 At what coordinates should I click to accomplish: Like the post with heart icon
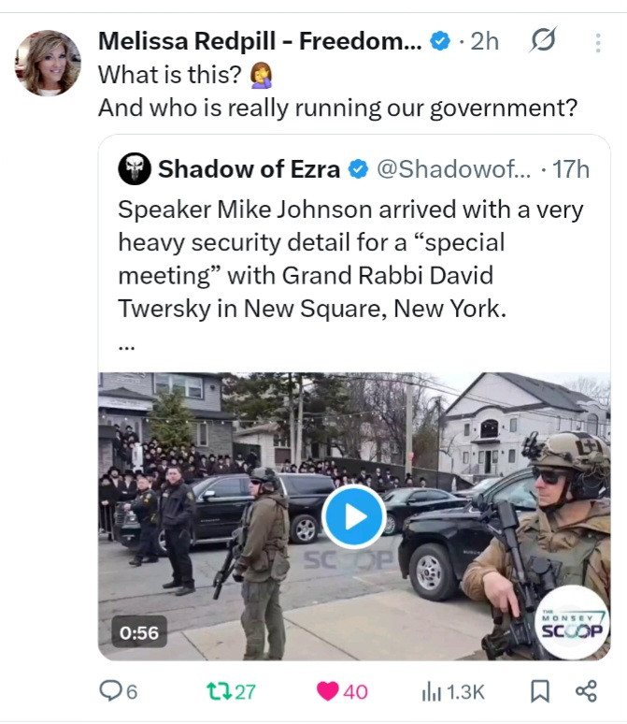click(328, 691)
